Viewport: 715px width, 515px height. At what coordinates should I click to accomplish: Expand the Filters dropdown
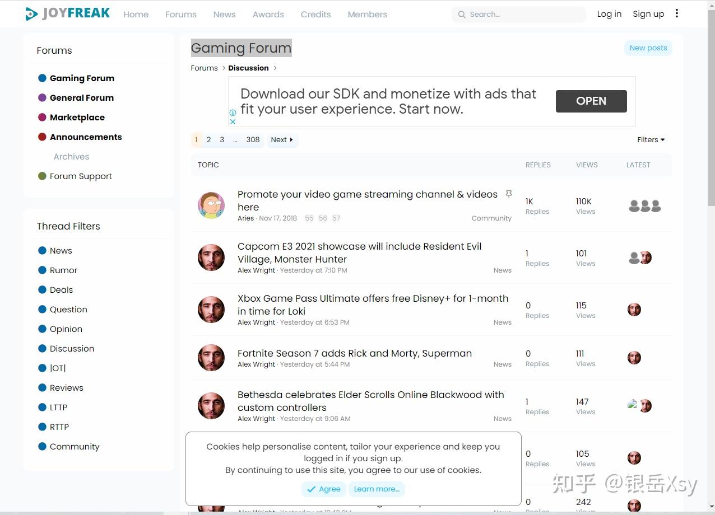coord(651,140)
